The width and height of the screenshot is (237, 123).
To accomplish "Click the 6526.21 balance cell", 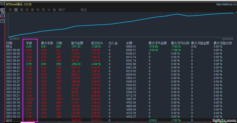I will tap(131, 53).
